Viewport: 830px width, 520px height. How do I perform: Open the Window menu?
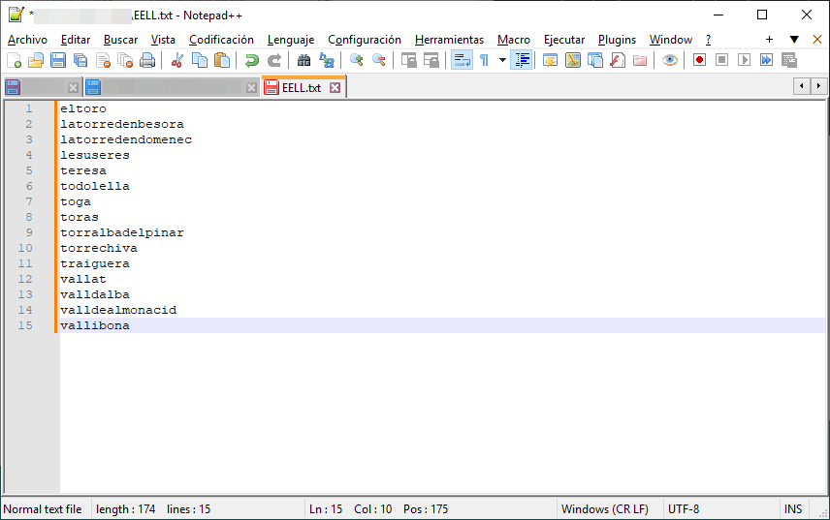(x=671, y=40)
